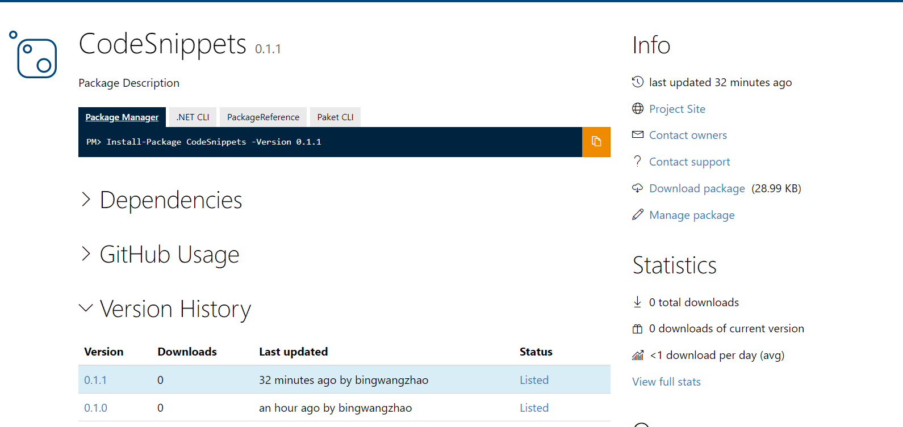Click the question mark icon for Contact support

(638, 161)
